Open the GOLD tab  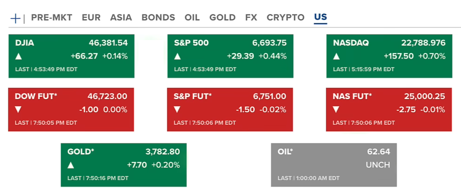[x=222, y=18]
